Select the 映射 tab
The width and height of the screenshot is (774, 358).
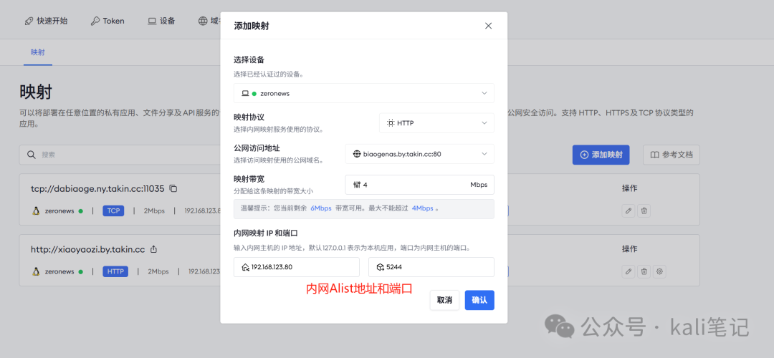coord(37,52)
